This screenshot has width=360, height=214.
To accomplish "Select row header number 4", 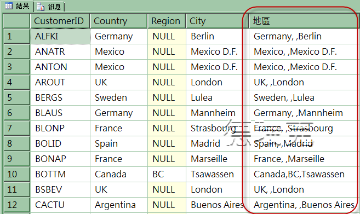I will point(16,82).
